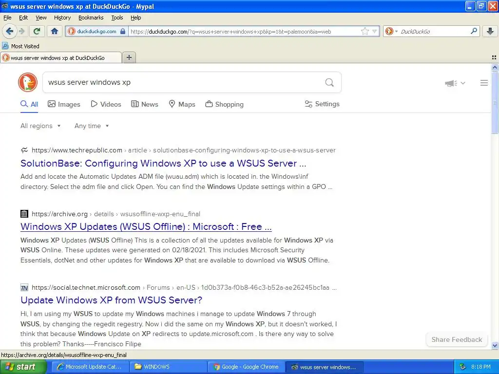The height and width of the screenshot is (374, 499).
Task: Click the browser Forward arrow button
Action: click(21, 31)
